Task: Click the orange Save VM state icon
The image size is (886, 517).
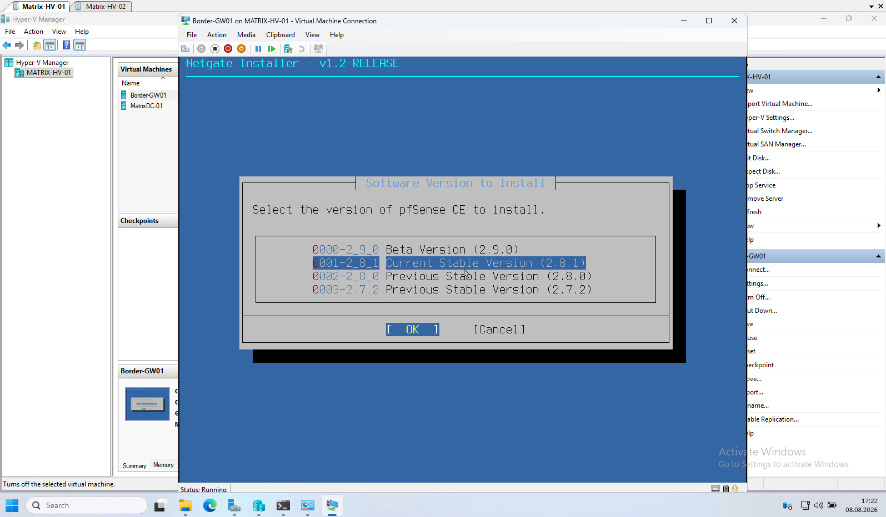Action: click(241, 49)
